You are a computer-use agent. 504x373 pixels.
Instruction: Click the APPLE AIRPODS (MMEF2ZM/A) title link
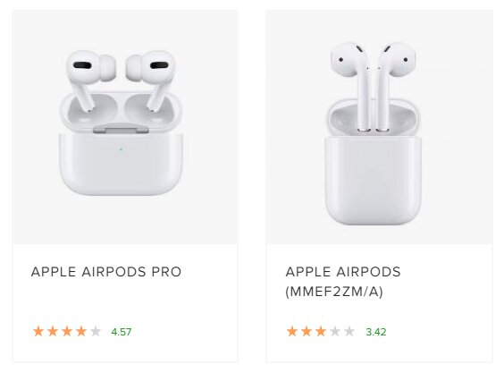coord(343,282)
